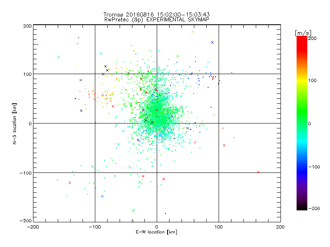Image resolution: width=330 pixels, height=247 pixels.
Task: Click the blue X marker in the lower-left quadrant
Action: pos(102,196)
